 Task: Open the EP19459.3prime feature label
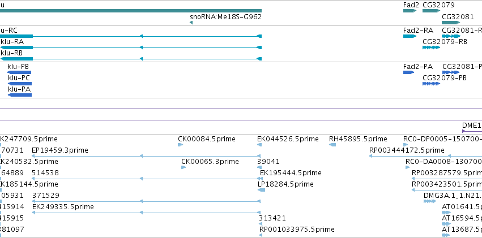click(x=60, y=150)
